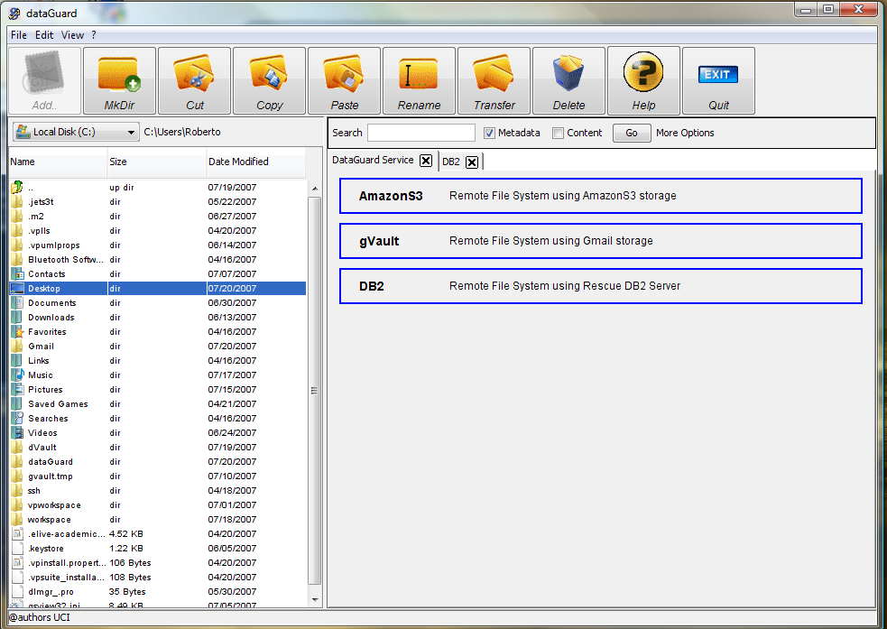This screenshot has height=629, width=887.
Task: Click the Documents folder icon
Action: pyautogui.click(x=17, y=302)
